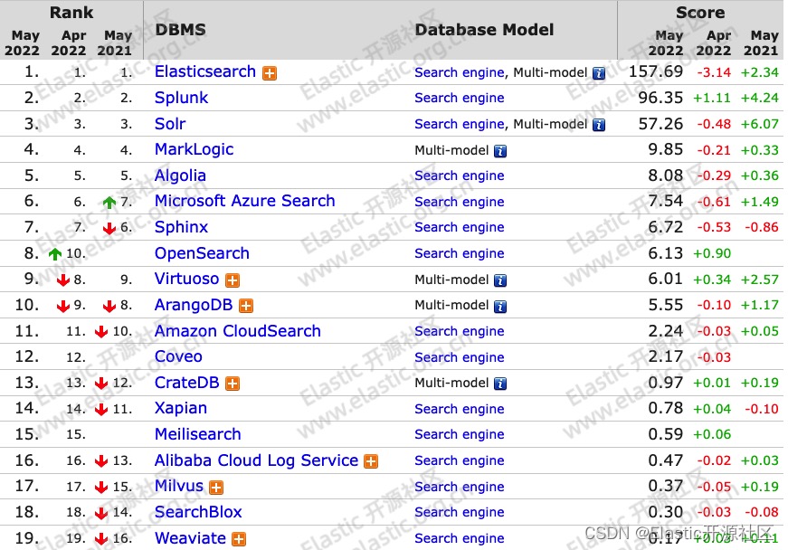Click the orange plus icon next to ArangoDB
Viewport: 788px width, 550px height.
[x=246, y=306]
